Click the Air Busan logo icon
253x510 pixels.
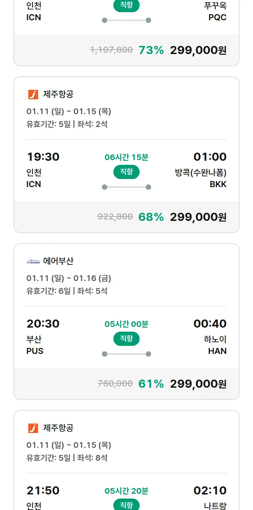pos(33,261)
